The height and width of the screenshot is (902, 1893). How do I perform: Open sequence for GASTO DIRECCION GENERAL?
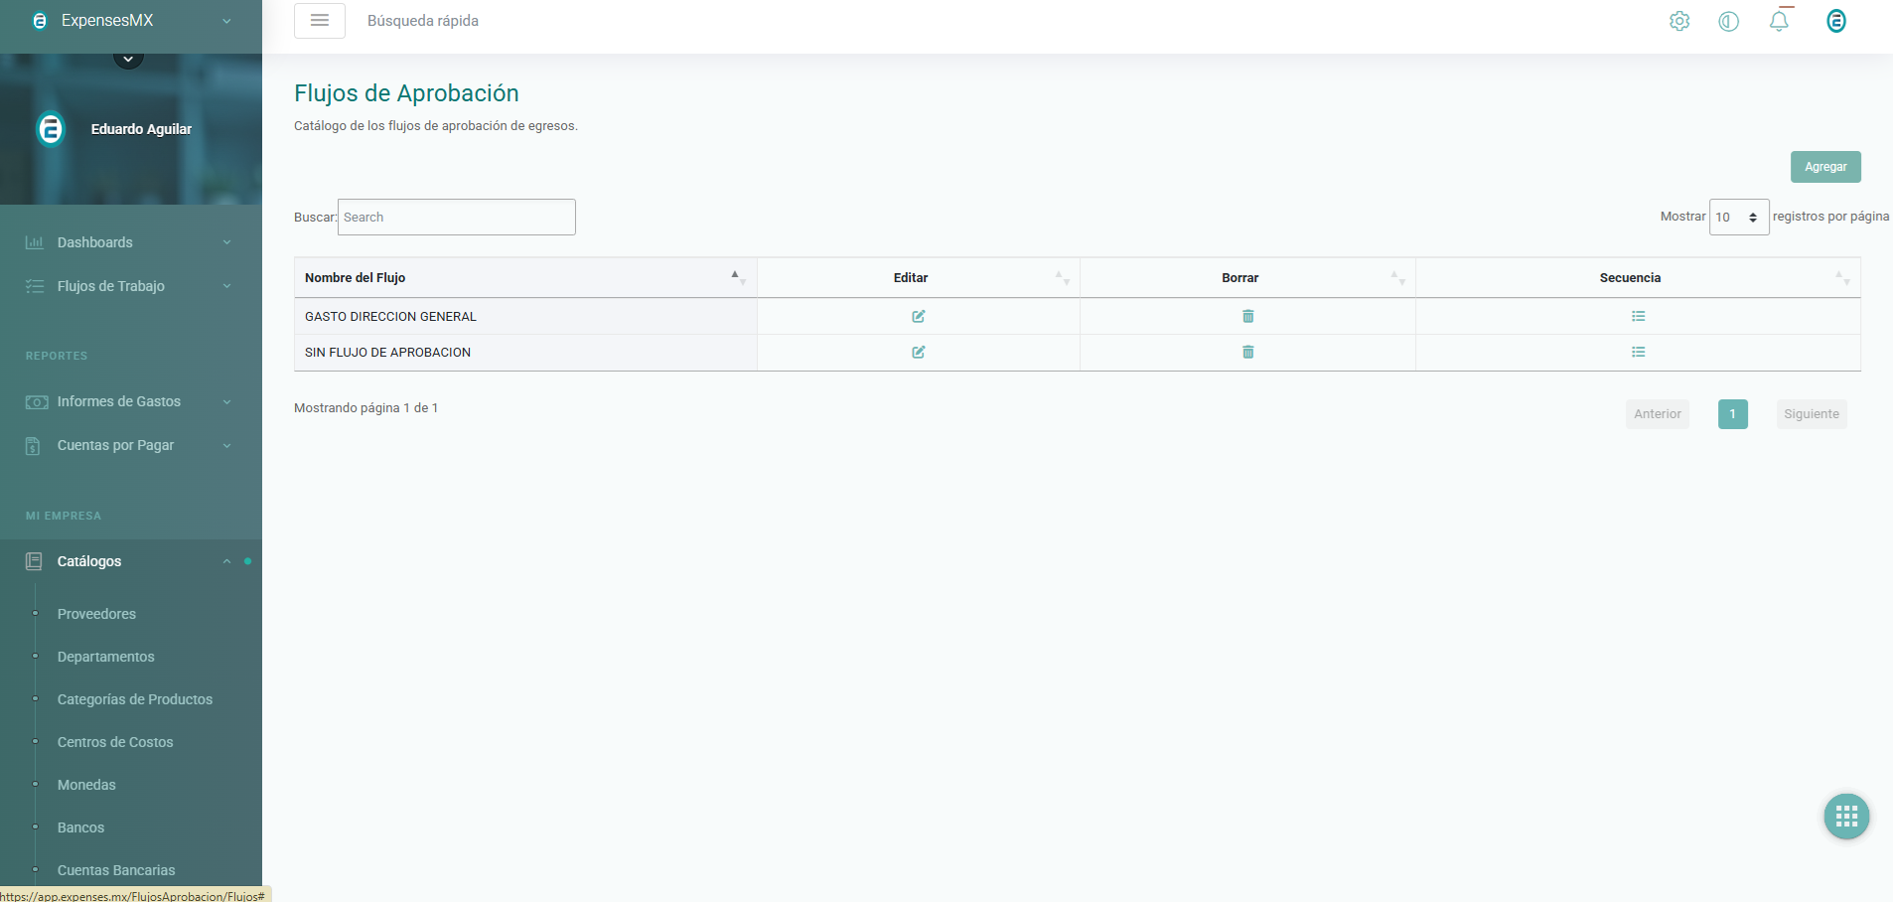click(1638, 316)
